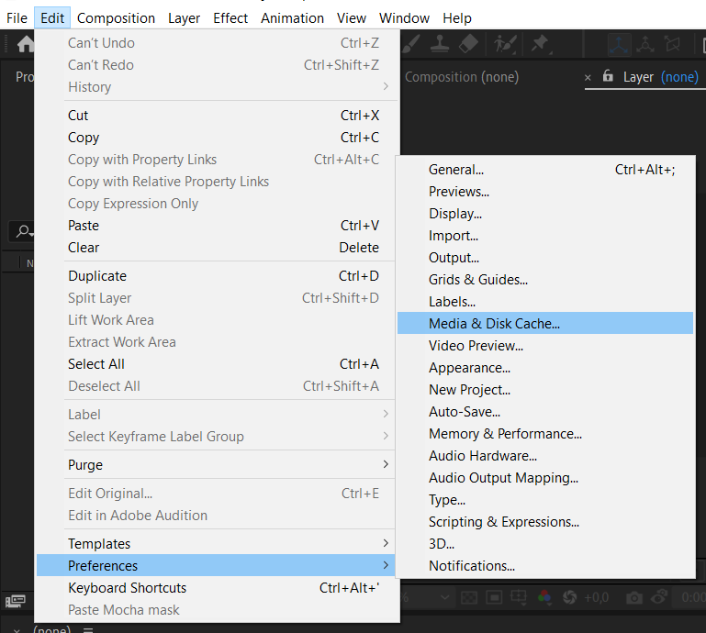Open the History submenu arrow
Viewport: 706px width, 633px height.
pos(386,86)
